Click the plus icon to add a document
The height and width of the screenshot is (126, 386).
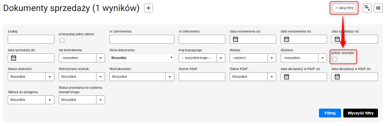[149, 8]
